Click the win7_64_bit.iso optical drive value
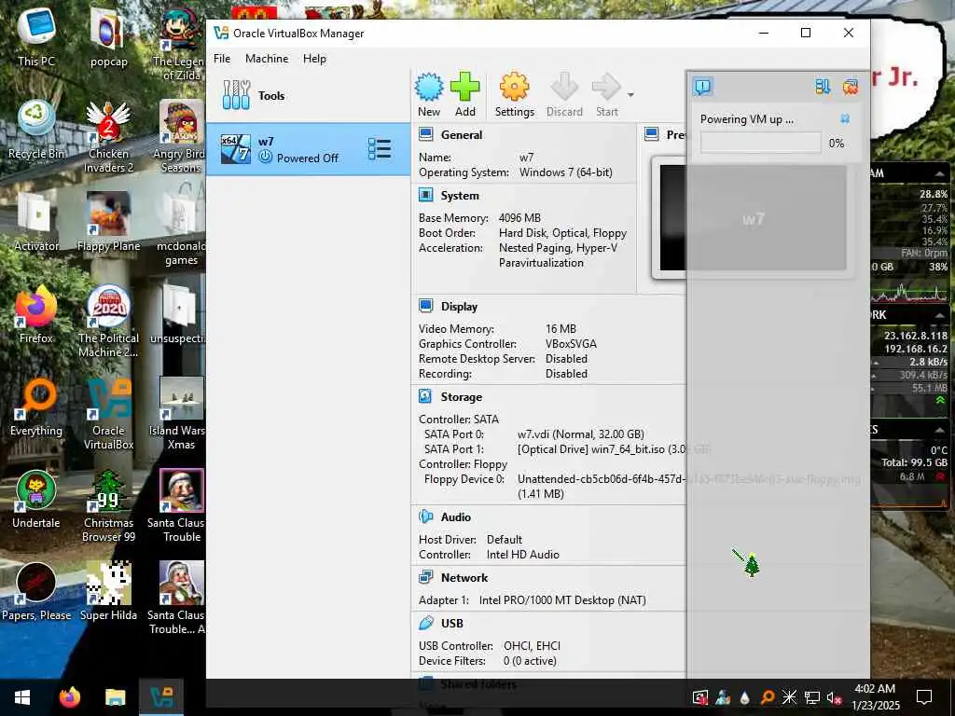Image resolution: width=955 pixels, height=716 pixels. [614, 449]
